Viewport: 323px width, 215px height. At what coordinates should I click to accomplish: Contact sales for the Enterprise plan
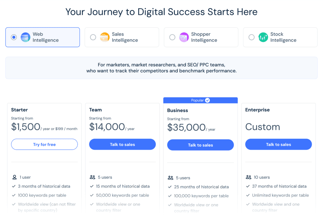point(279,144)
